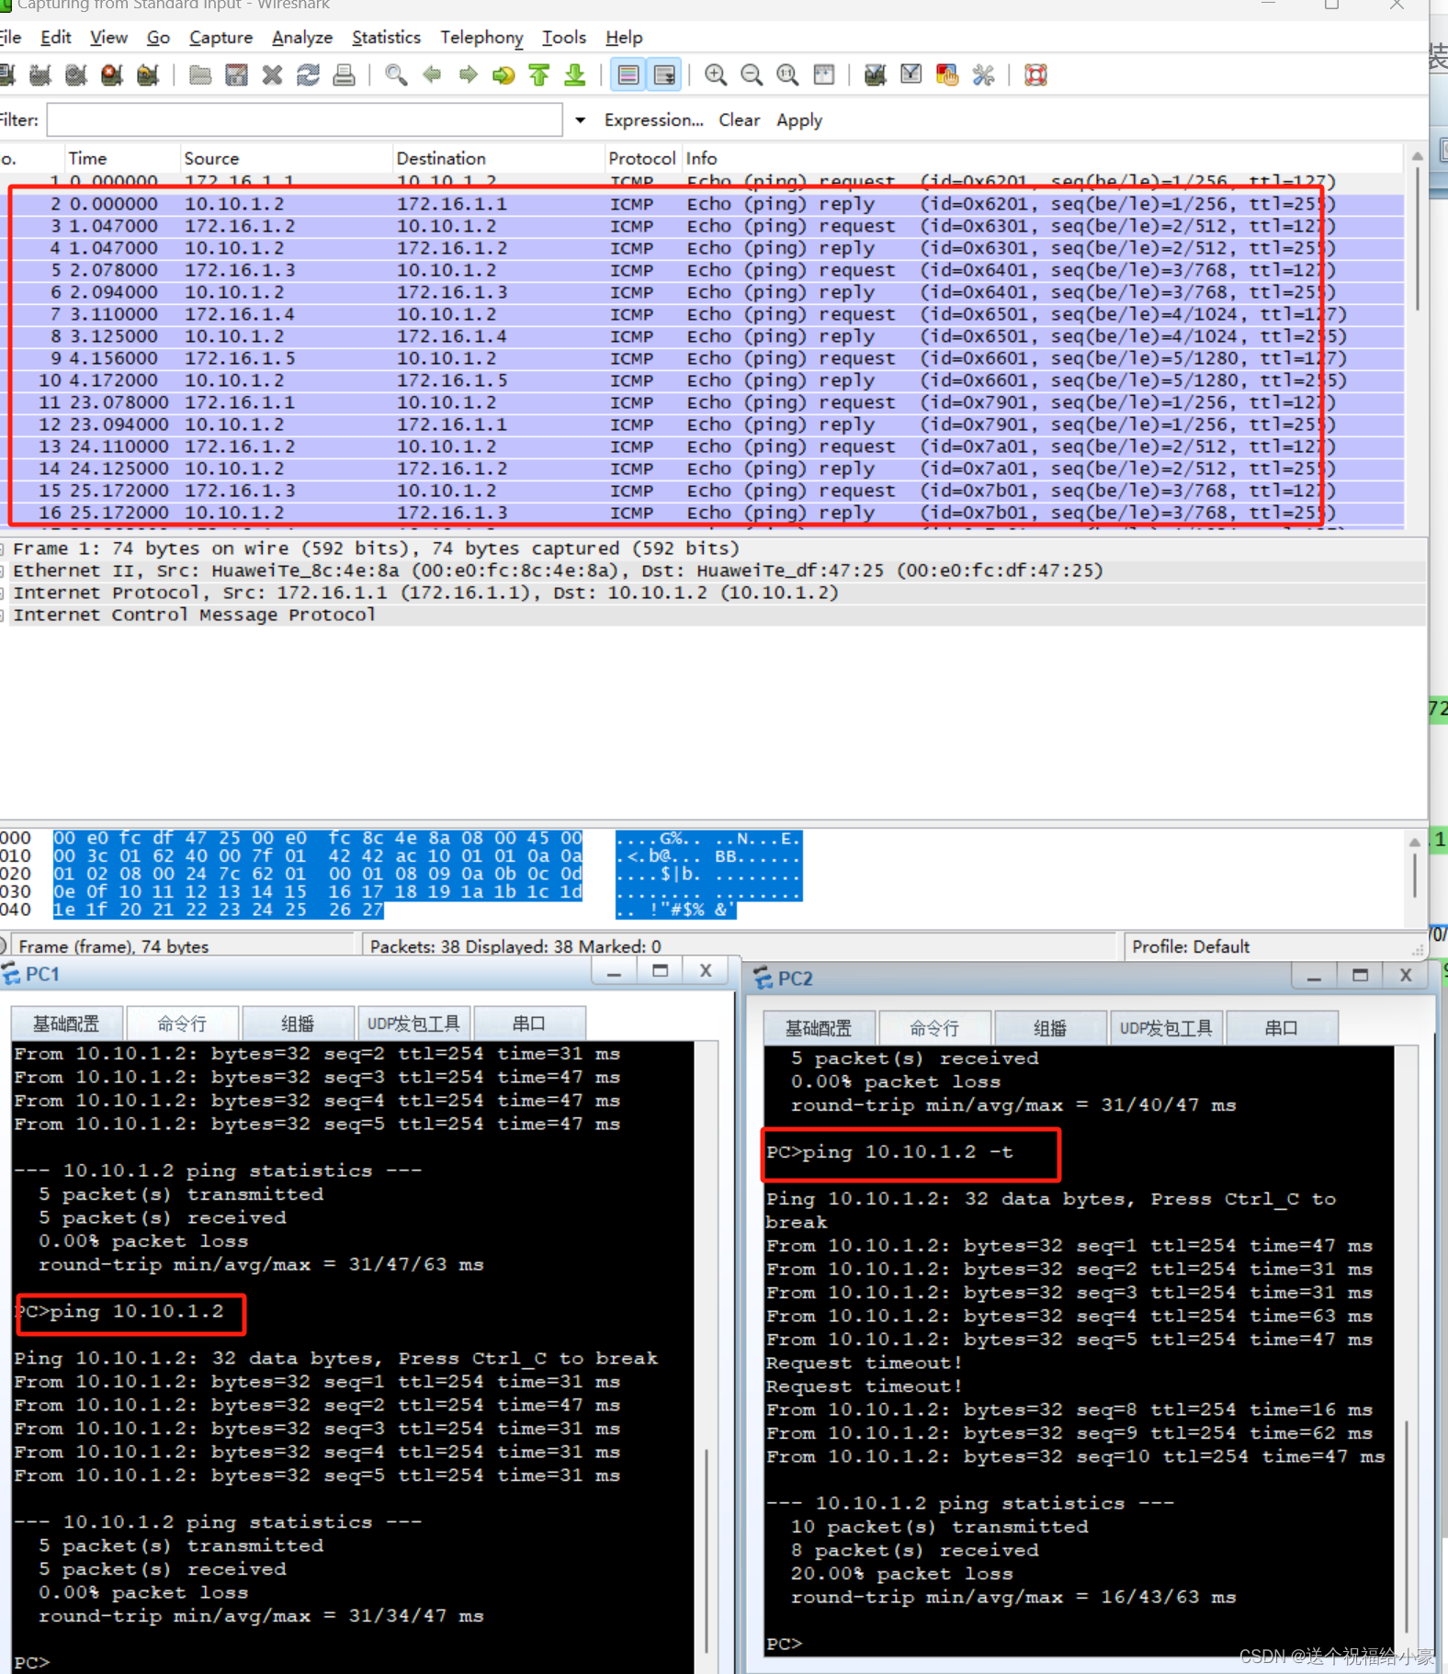Viewport: 1448px width, 1674px height.
Task: Expand the Ethernet II details row
Action: tap(4, 571)
